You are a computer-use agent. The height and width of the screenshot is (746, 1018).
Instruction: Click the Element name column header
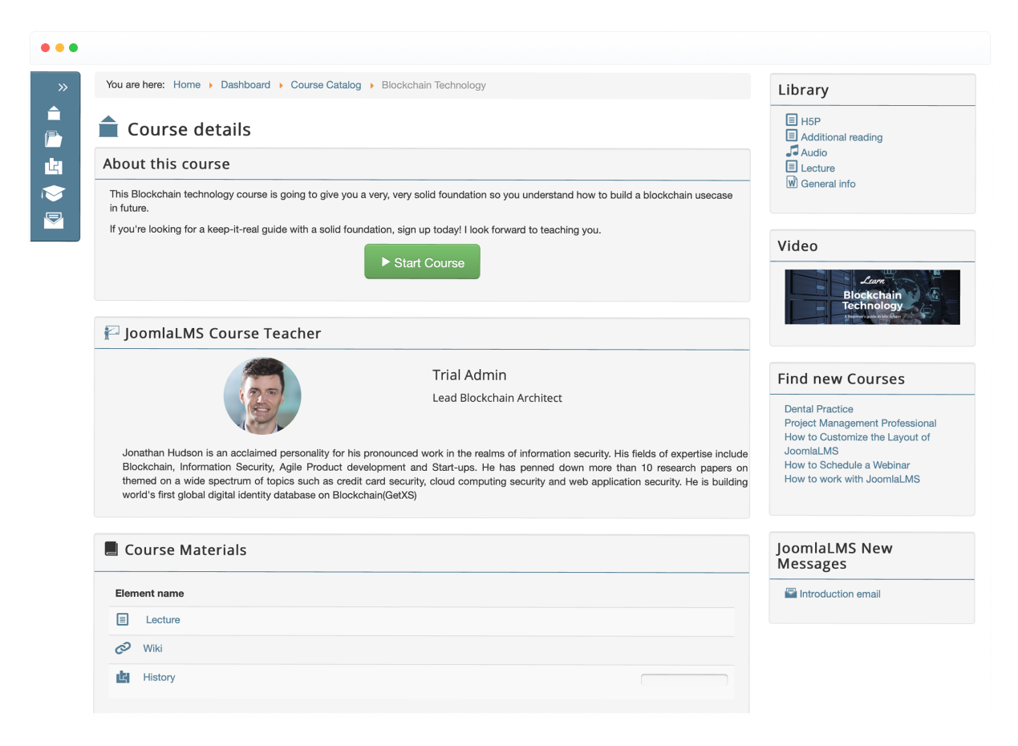coord(149,594)
